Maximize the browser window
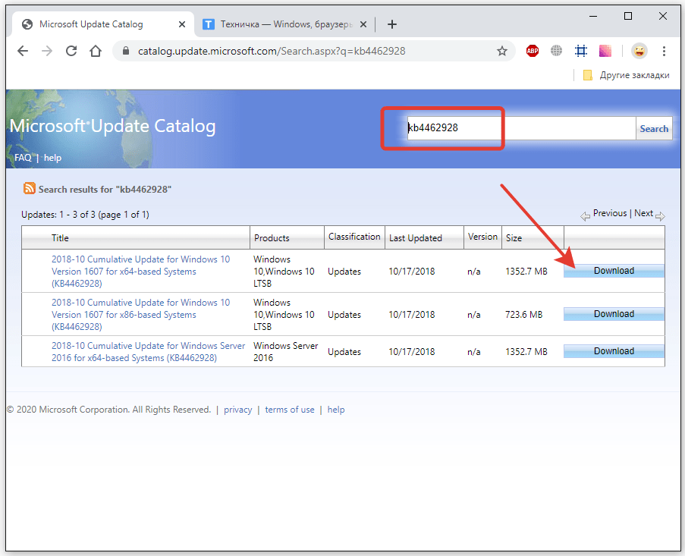The width and height of the screenshot is (685, 556). tap(628, 16)
